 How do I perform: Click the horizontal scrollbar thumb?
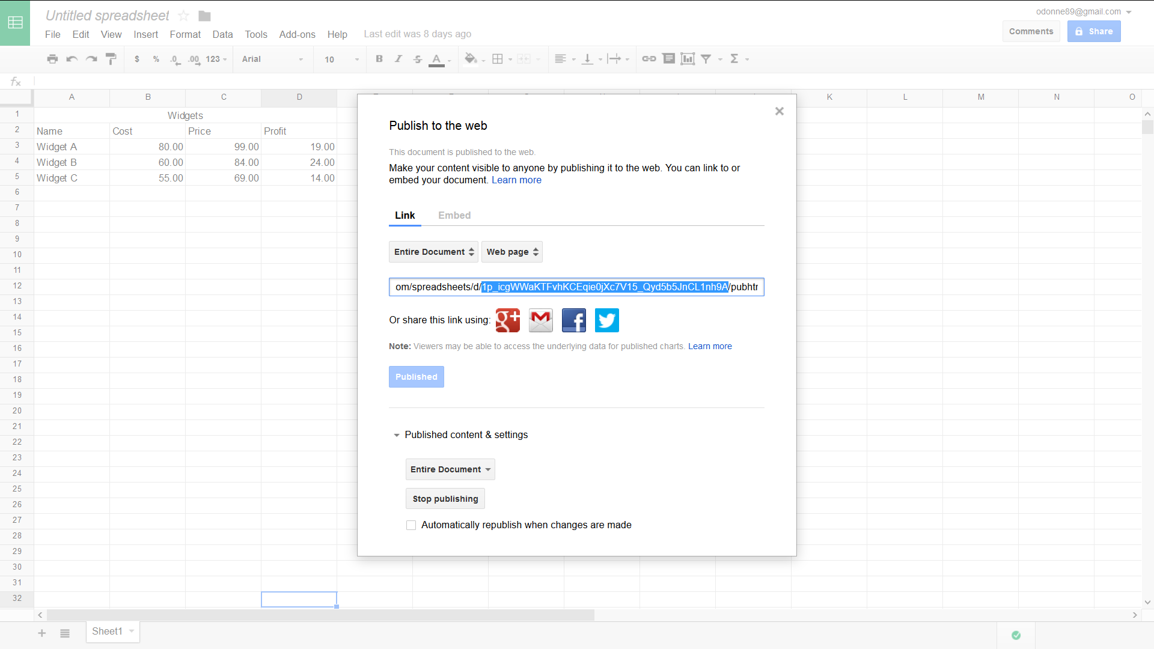pyautogui.click(x=320, y=615)
